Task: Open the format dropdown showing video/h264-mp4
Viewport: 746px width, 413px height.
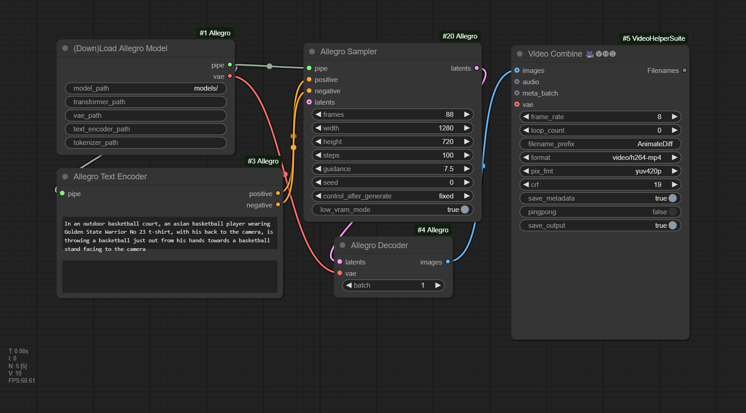Action: tap(600, 158)
